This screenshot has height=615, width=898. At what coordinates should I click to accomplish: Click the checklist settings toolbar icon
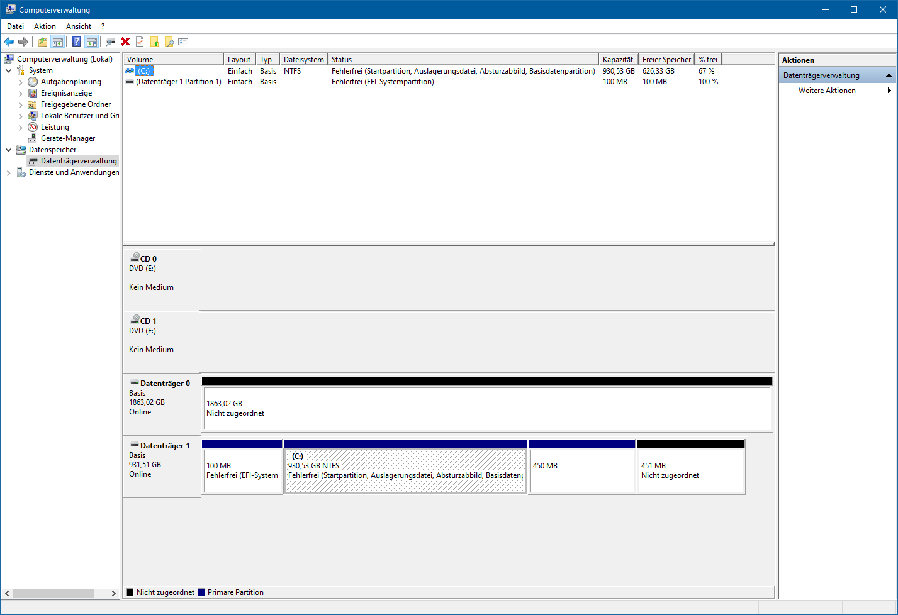[x=183, y=42]
